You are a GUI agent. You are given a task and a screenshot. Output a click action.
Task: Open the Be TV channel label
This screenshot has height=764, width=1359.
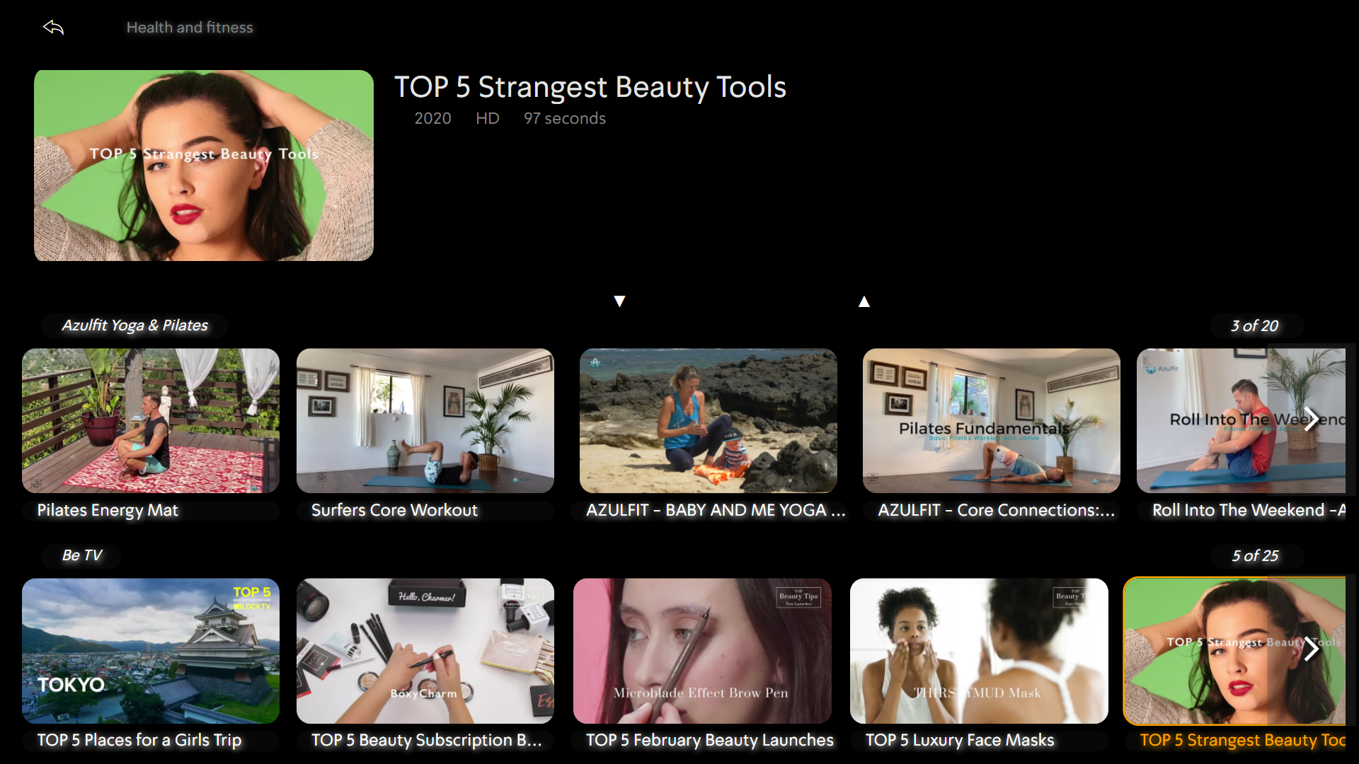pos(82,555)
